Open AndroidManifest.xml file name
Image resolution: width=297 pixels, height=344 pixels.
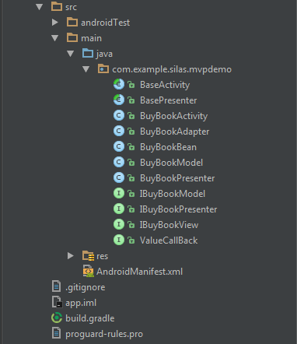tap(139, 272)
